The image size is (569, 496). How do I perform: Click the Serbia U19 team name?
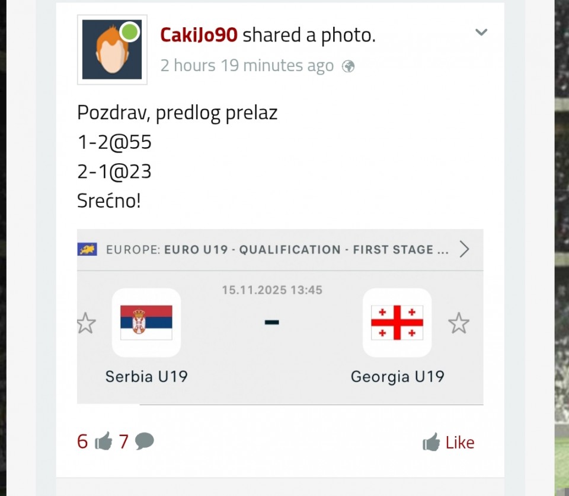146,376
